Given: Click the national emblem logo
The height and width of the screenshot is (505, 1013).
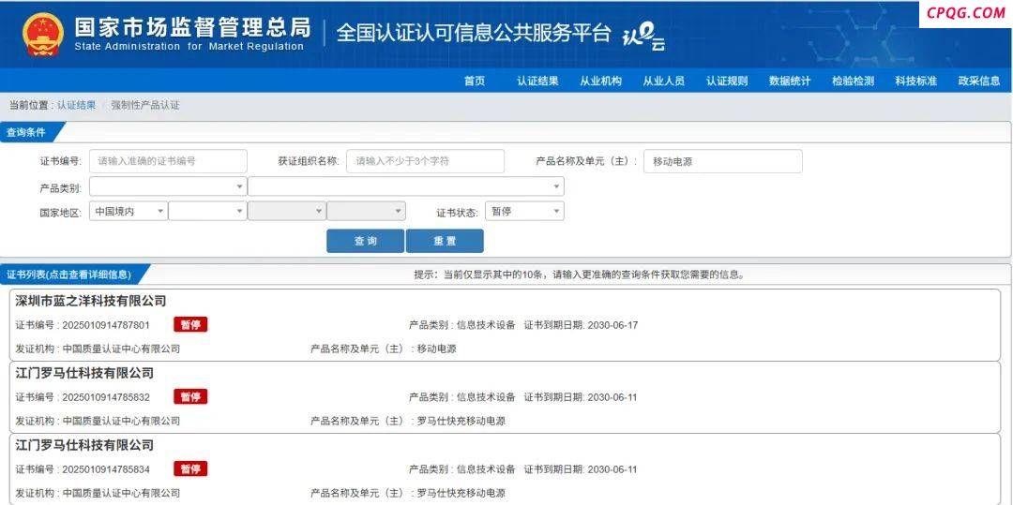Looking at the screenshot, I should (x=43, y=34).
